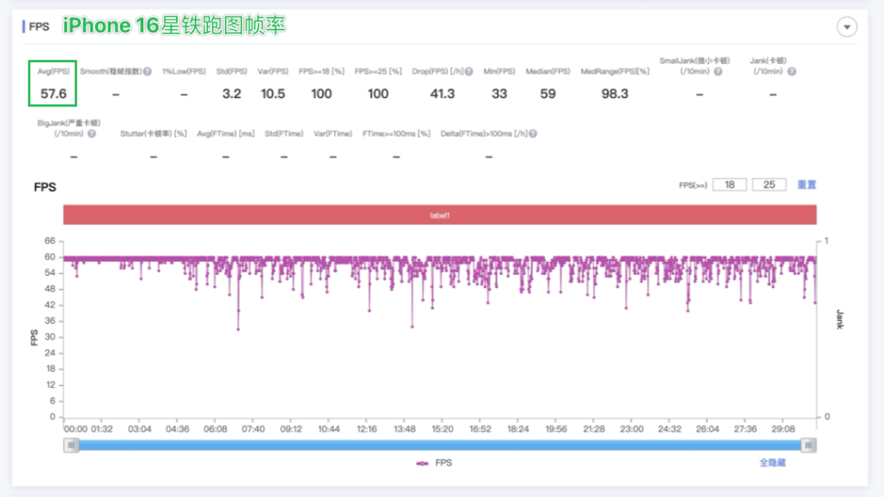This screenshot has width=884, height=497.
Task: Open help icon next to Jank /10min
Action: (792, 72)
